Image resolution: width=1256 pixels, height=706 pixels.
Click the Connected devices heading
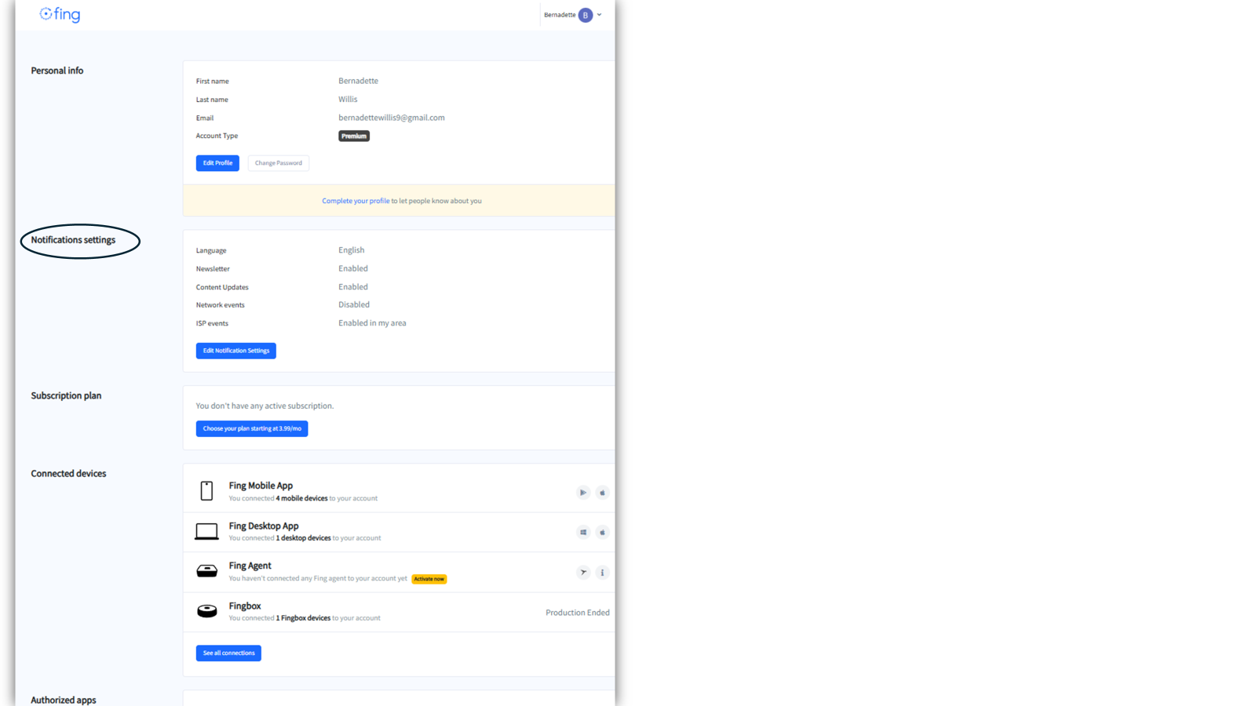[68, 474]
